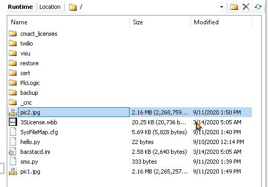The image size is (268, 187).
Task: Click the pic1.jpg size 2.16 MB cell
Action: [160, 171]
